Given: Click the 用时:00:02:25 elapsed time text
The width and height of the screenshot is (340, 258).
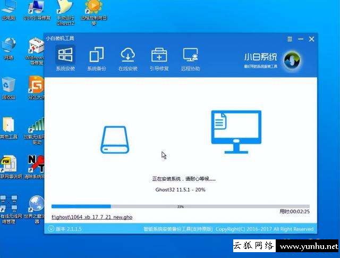Looking at the screenshot, I should coord(294,212).
